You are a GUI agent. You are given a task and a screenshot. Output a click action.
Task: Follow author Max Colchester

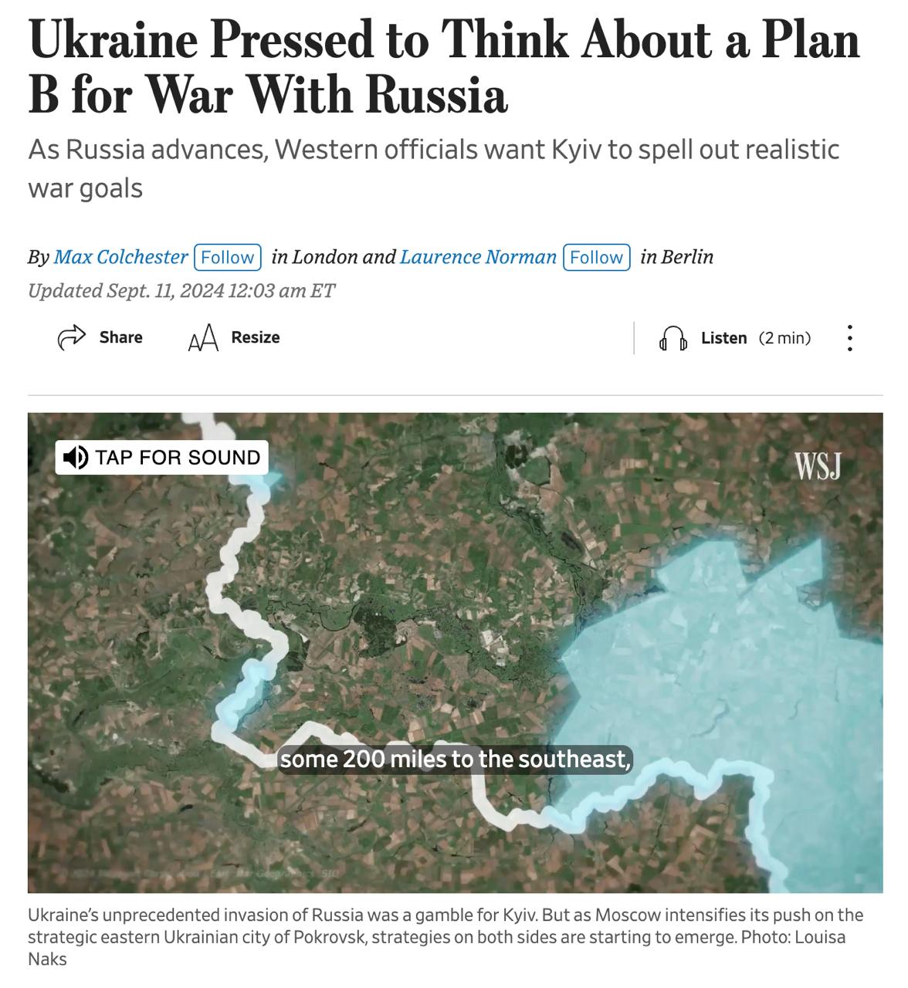pyautogui.click(x=227, y=257)
